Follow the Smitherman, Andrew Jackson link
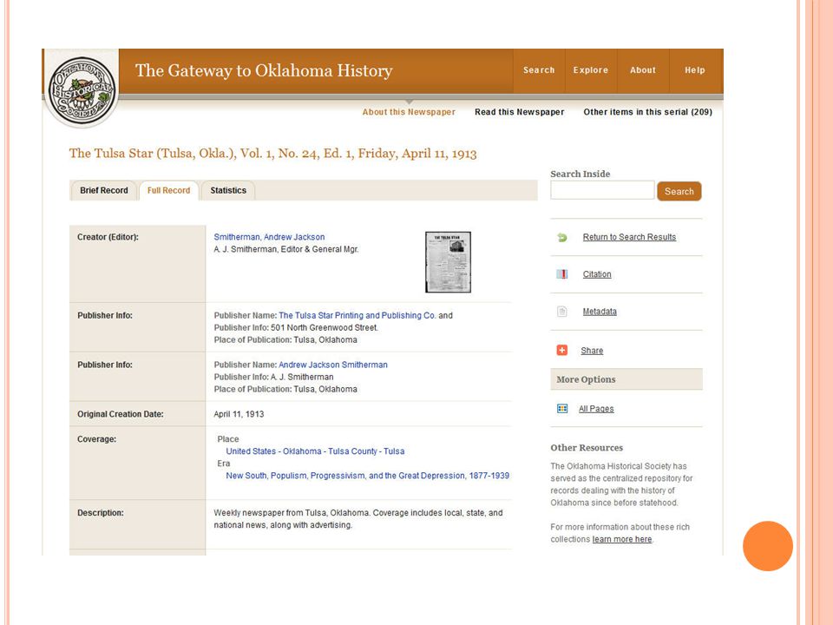 (x=269, y=237)
